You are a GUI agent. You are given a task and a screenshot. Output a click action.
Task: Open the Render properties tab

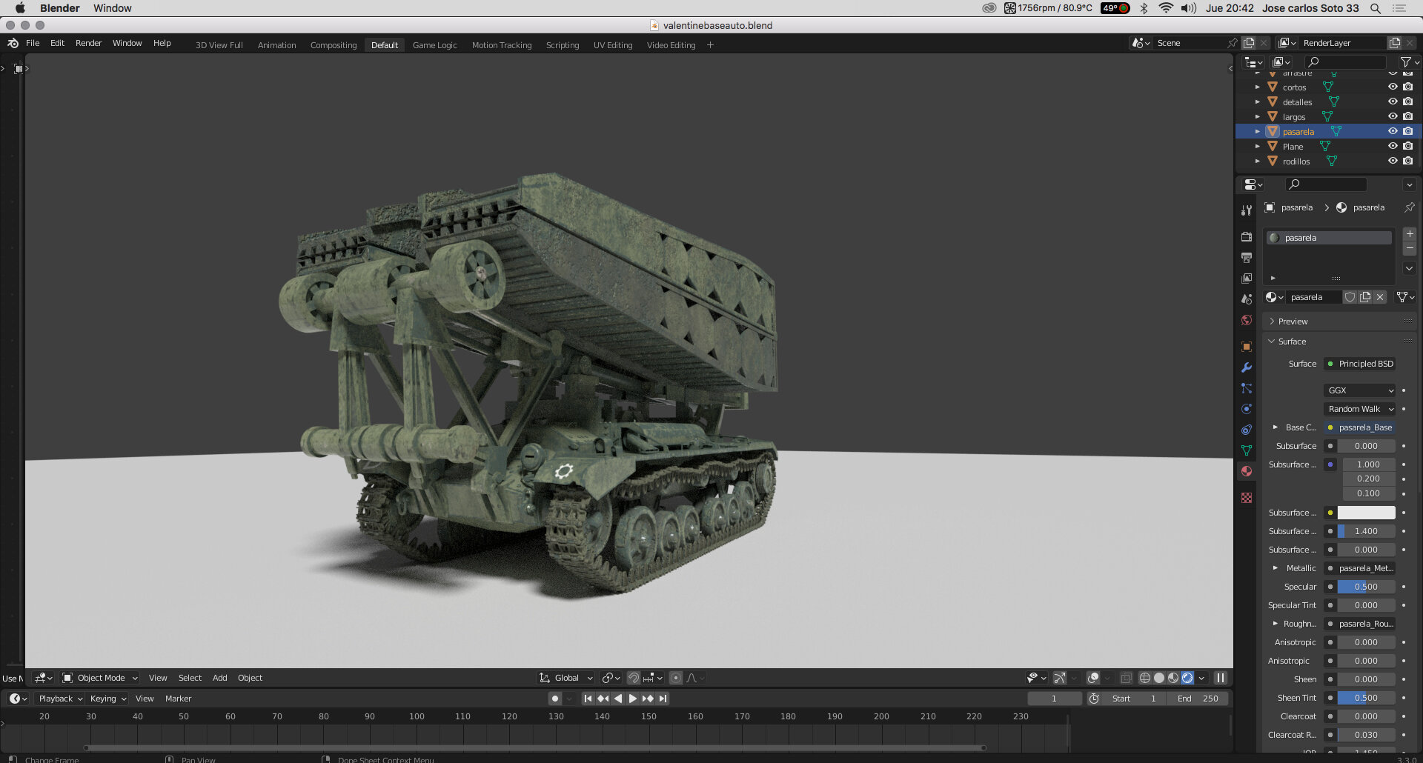[x=1247, y=237]
